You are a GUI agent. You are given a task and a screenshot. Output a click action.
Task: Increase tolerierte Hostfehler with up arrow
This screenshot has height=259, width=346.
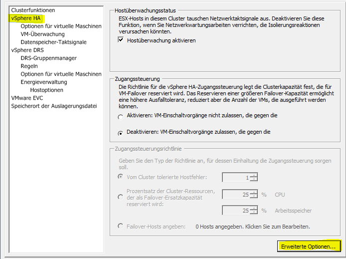pyautogui.click(x=254, y=175)
